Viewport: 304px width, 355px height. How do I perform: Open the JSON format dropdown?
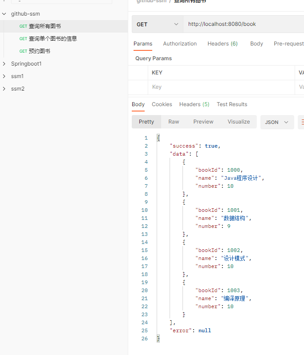tap(277, 122)
